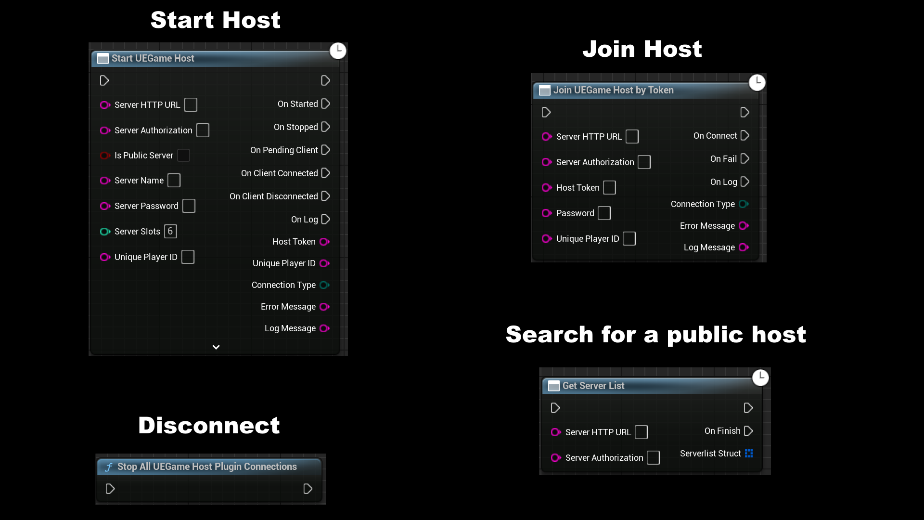The image size is (924, 520).
Task: Click the Error Message output pin on Join node
Action: (x=744, y=225)
